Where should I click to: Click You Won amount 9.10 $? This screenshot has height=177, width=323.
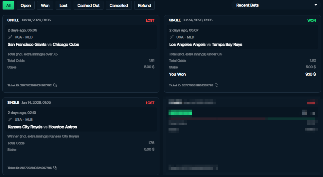click(311, 74)
